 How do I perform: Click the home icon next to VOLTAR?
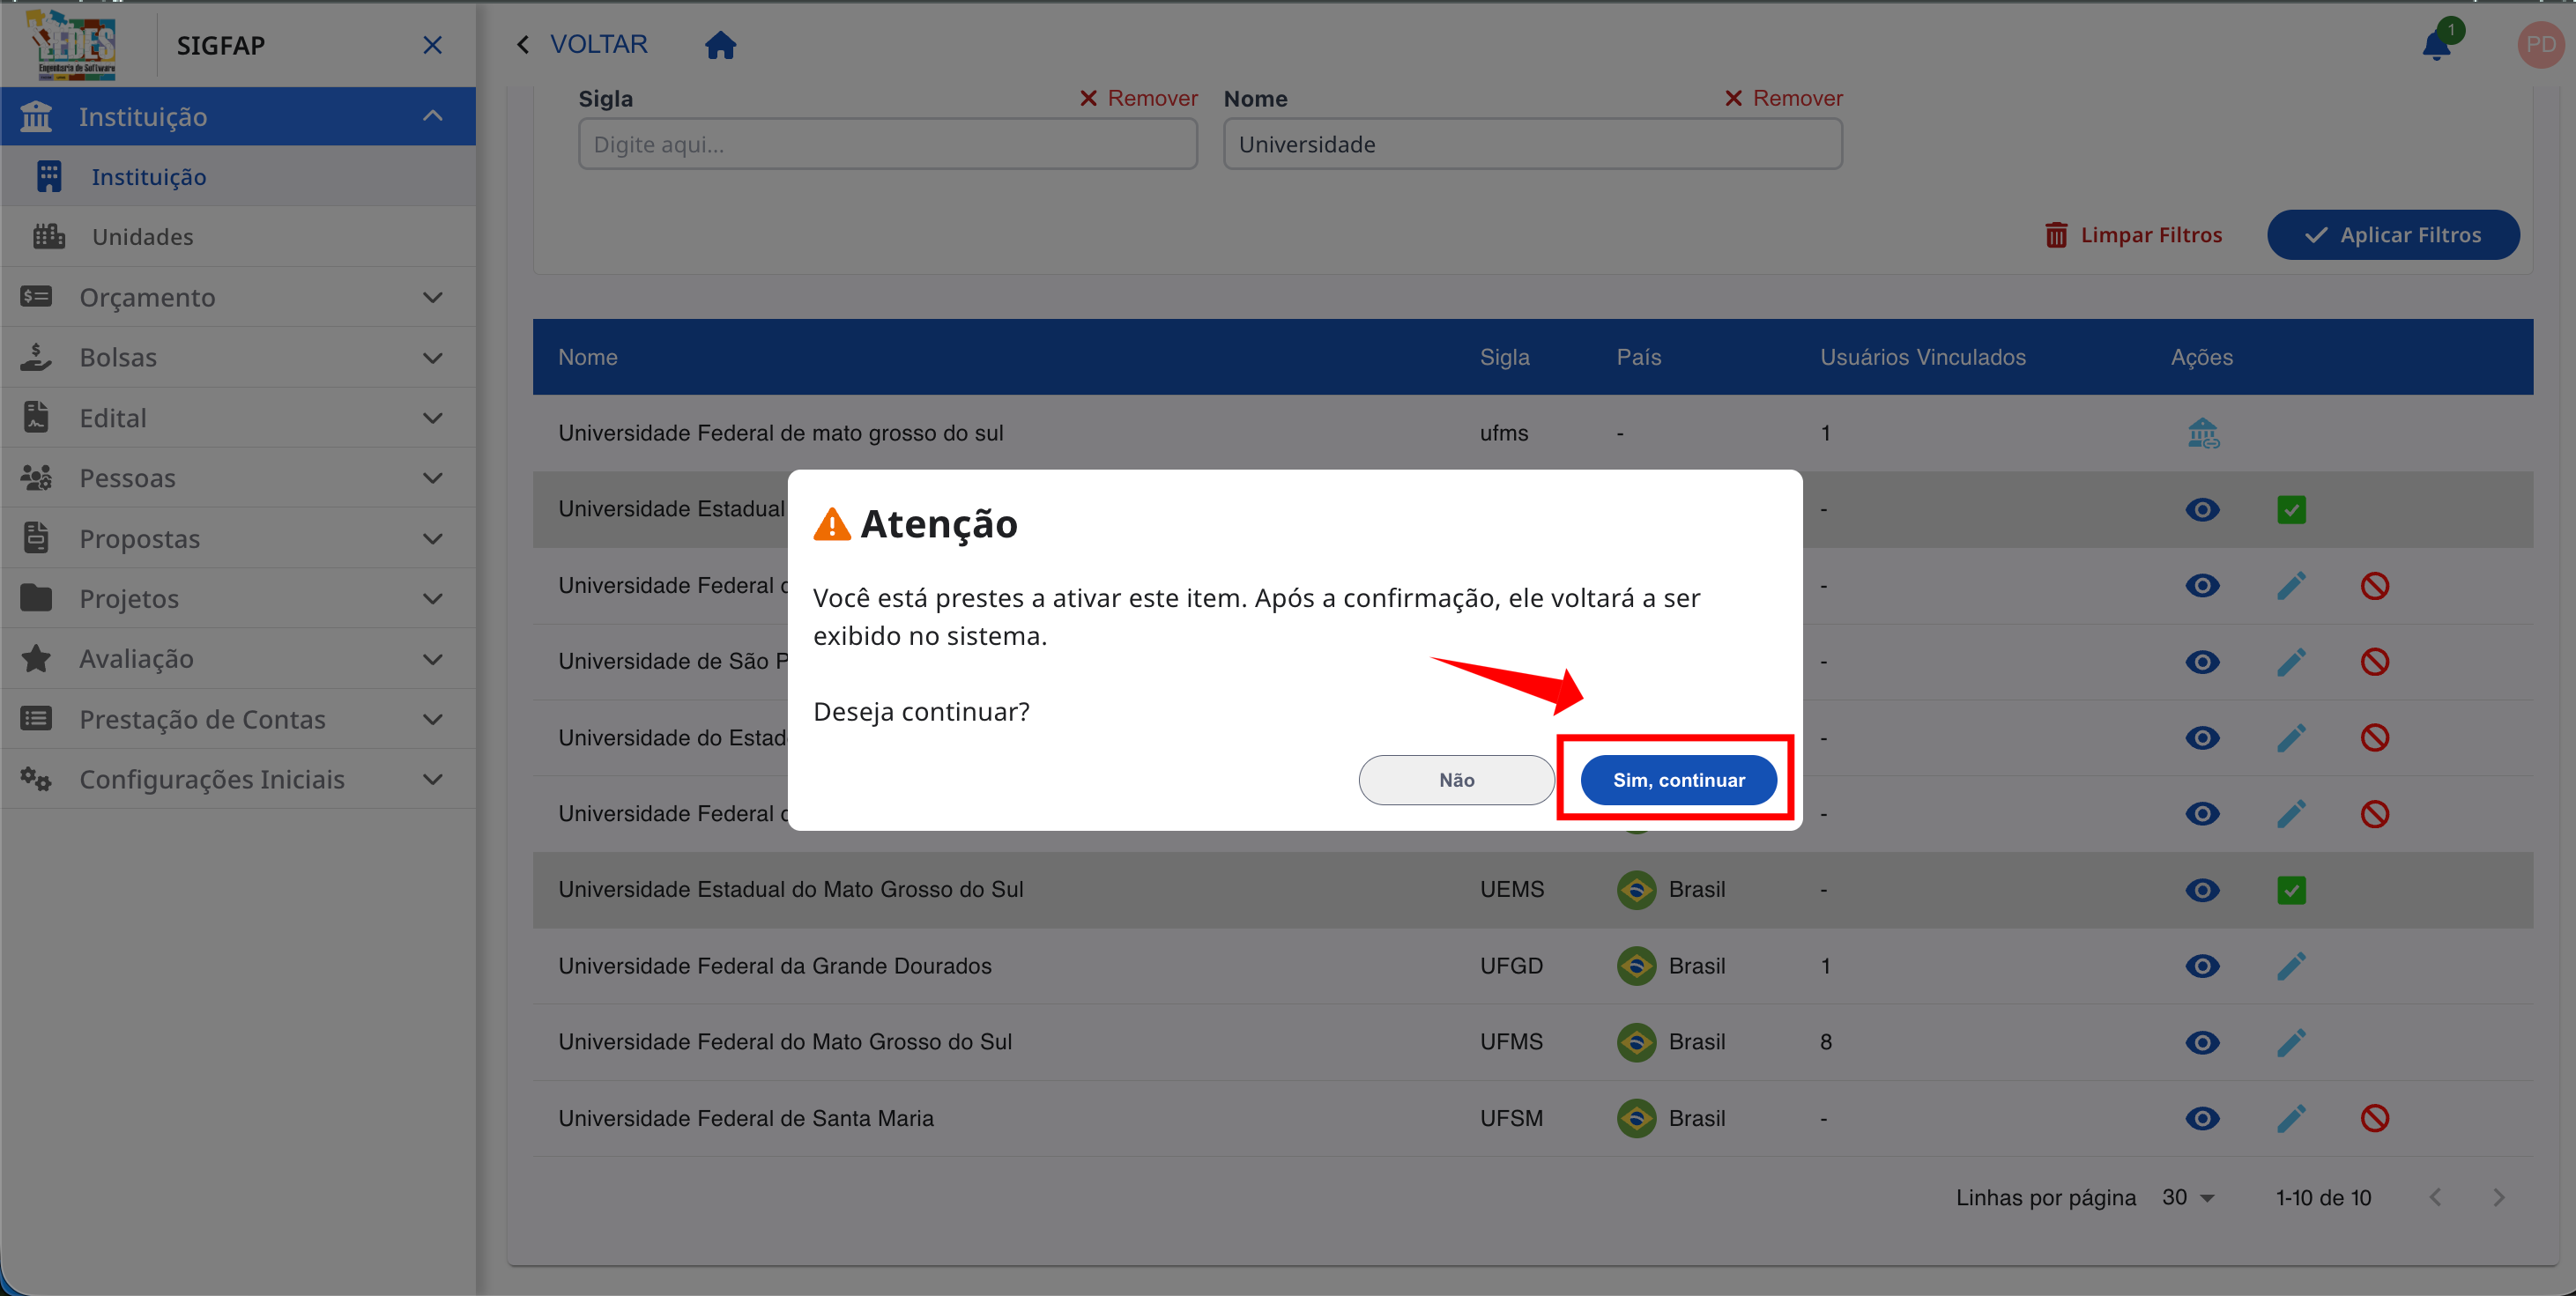pyautogui.click(x=720, y=45)
